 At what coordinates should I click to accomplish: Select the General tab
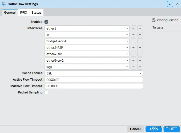[x=10, y=12]
